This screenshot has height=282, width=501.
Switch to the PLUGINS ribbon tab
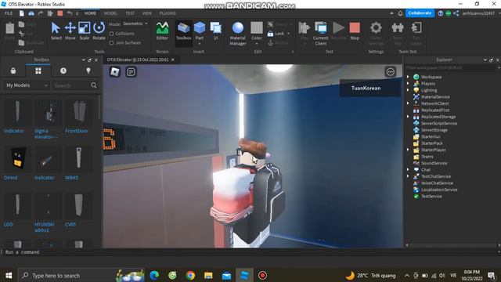[168, 13]
